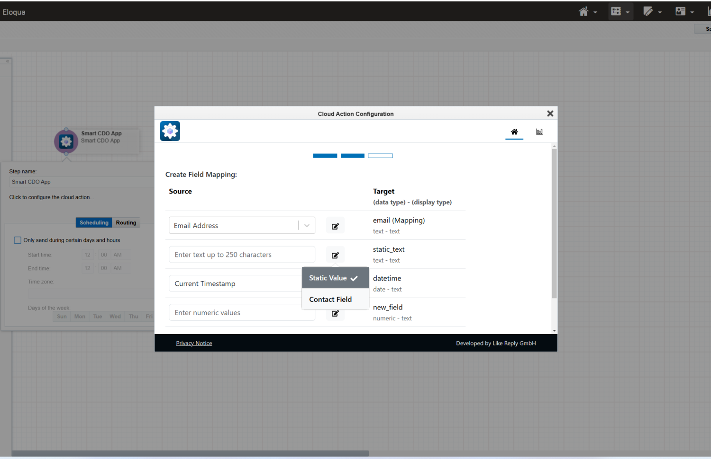This screenshot has height=459, width=711.
Task: Click the 'email (Mapping)' target label
Action: coord(399,221)
